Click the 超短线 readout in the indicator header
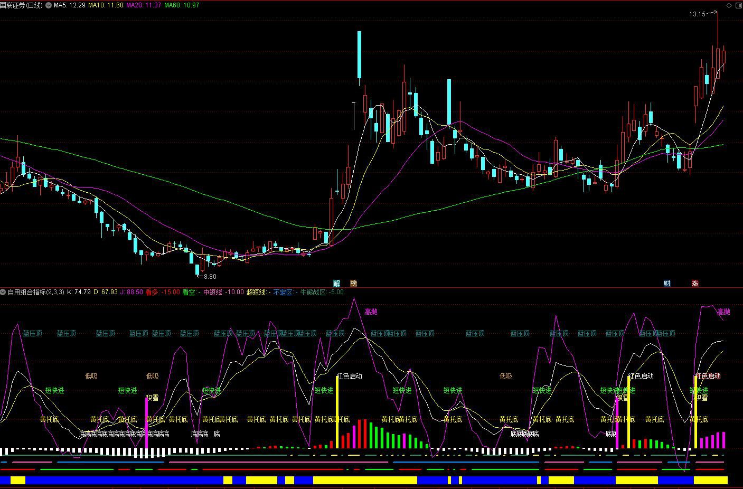The image size is (743, 489). point(259,292)
